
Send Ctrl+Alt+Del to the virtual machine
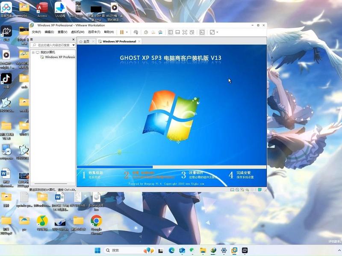(136, 32)
